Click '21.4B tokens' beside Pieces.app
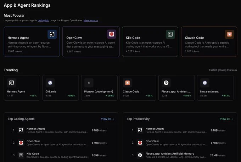 pos(218,155)
